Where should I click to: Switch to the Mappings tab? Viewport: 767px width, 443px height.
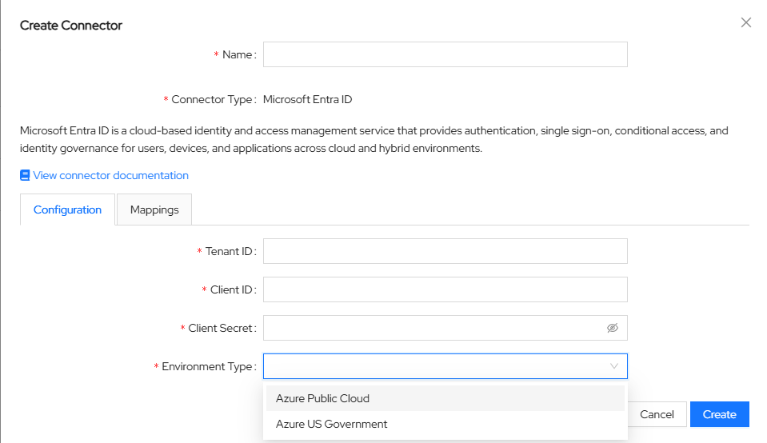pos(154,210)
